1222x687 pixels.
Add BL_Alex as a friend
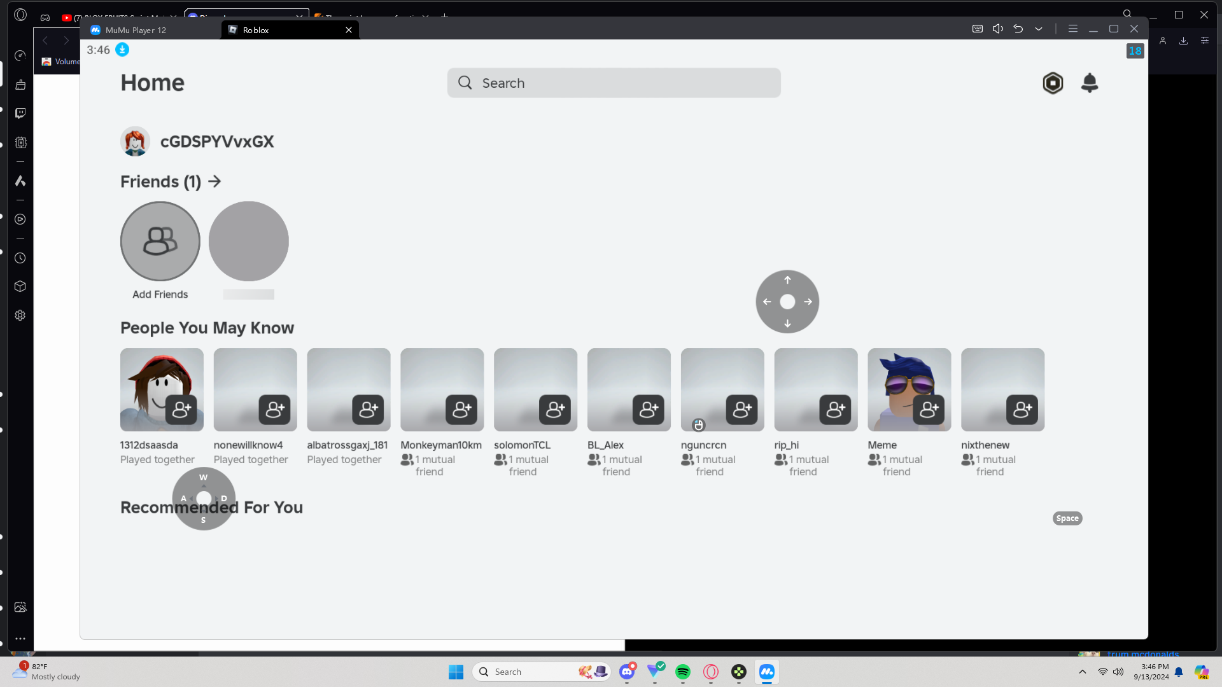click(649, 410)
